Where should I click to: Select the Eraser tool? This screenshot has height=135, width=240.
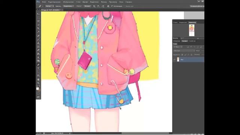click(x=38, y=50)
